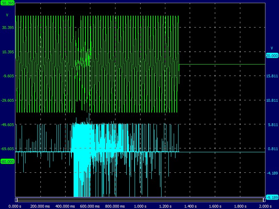
Task: Click the 0.000 s time axis label
Action: [x=15, y=206]
